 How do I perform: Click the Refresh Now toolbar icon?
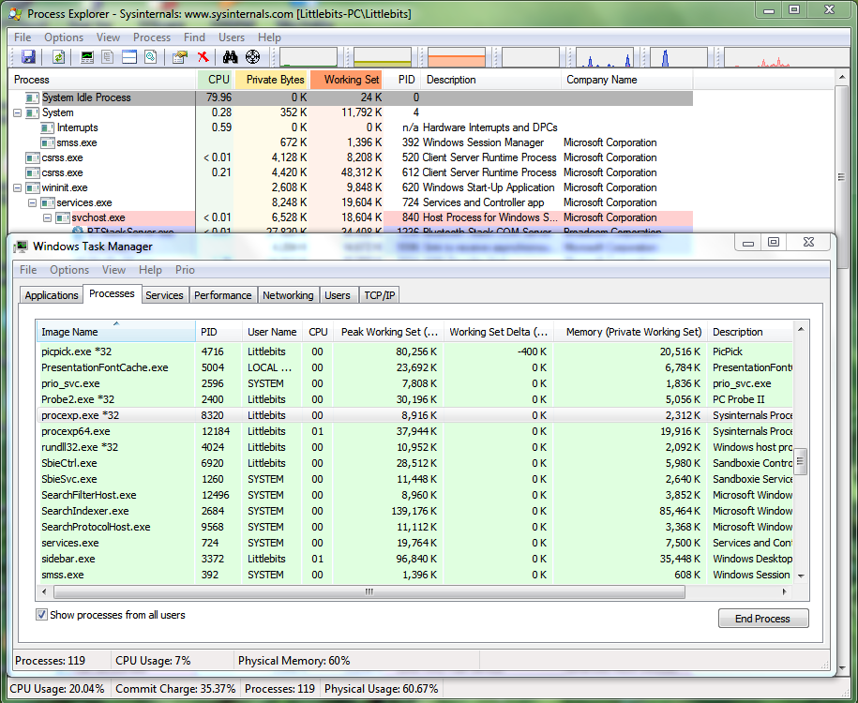[58, 57]
